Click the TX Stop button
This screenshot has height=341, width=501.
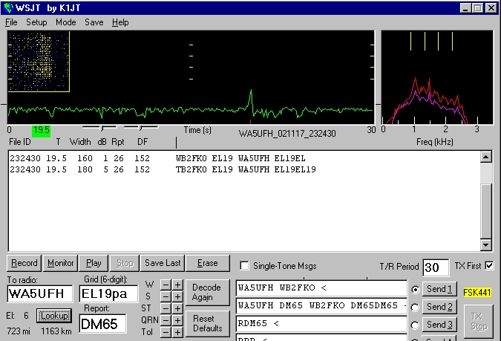[479, 322]
